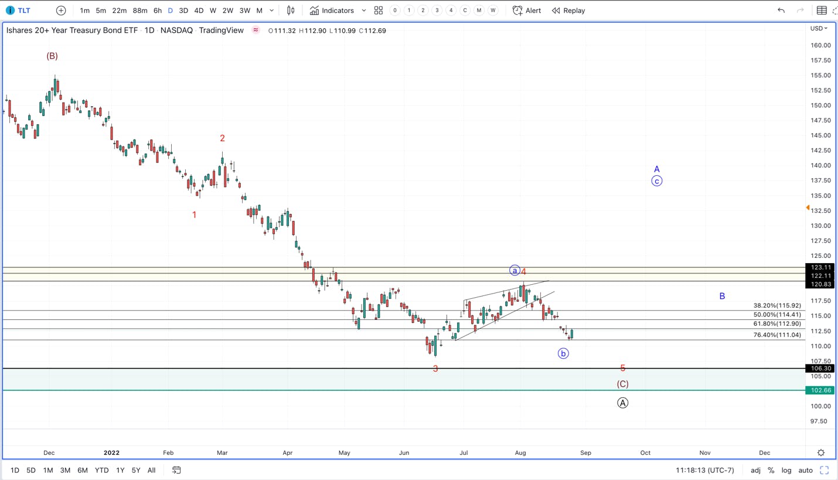The image size is (838, 480).
Task: Click the layout grid icon
Action: (x=378, y=10)
